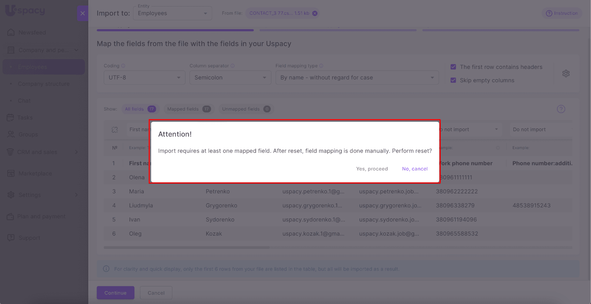The image size is (591, 304).
Task: Uncheck 'The first row contains headers'
Action: 453,67
